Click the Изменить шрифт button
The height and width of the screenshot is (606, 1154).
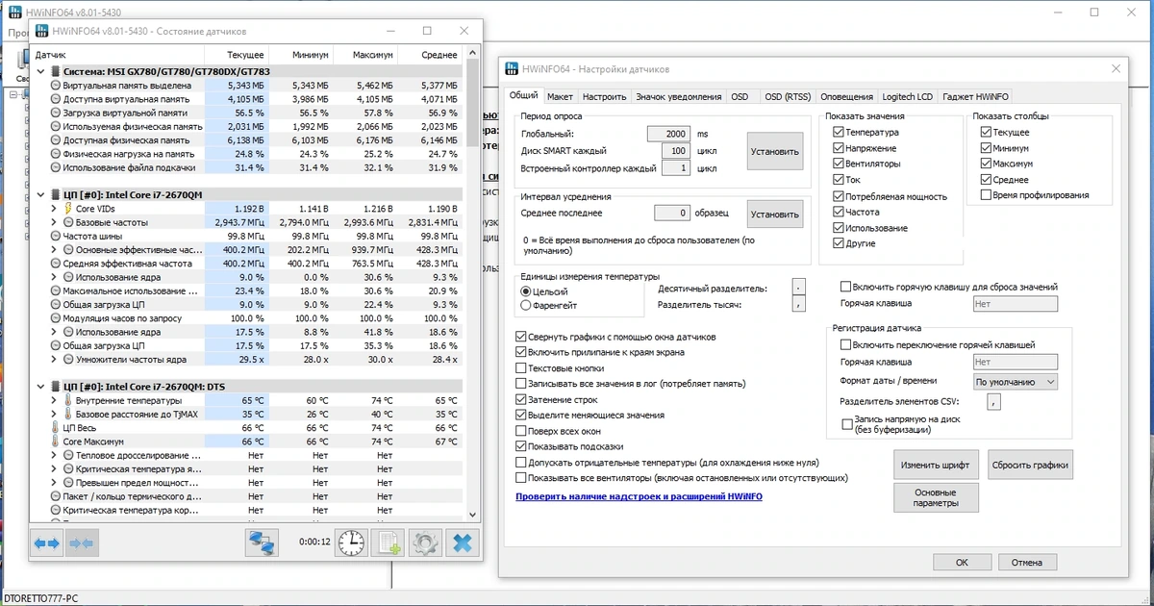click(936, 466)
